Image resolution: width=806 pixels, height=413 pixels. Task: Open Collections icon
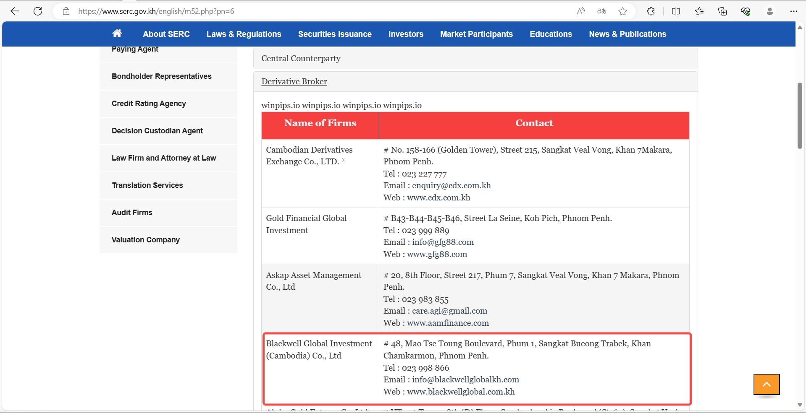[722, 11]
